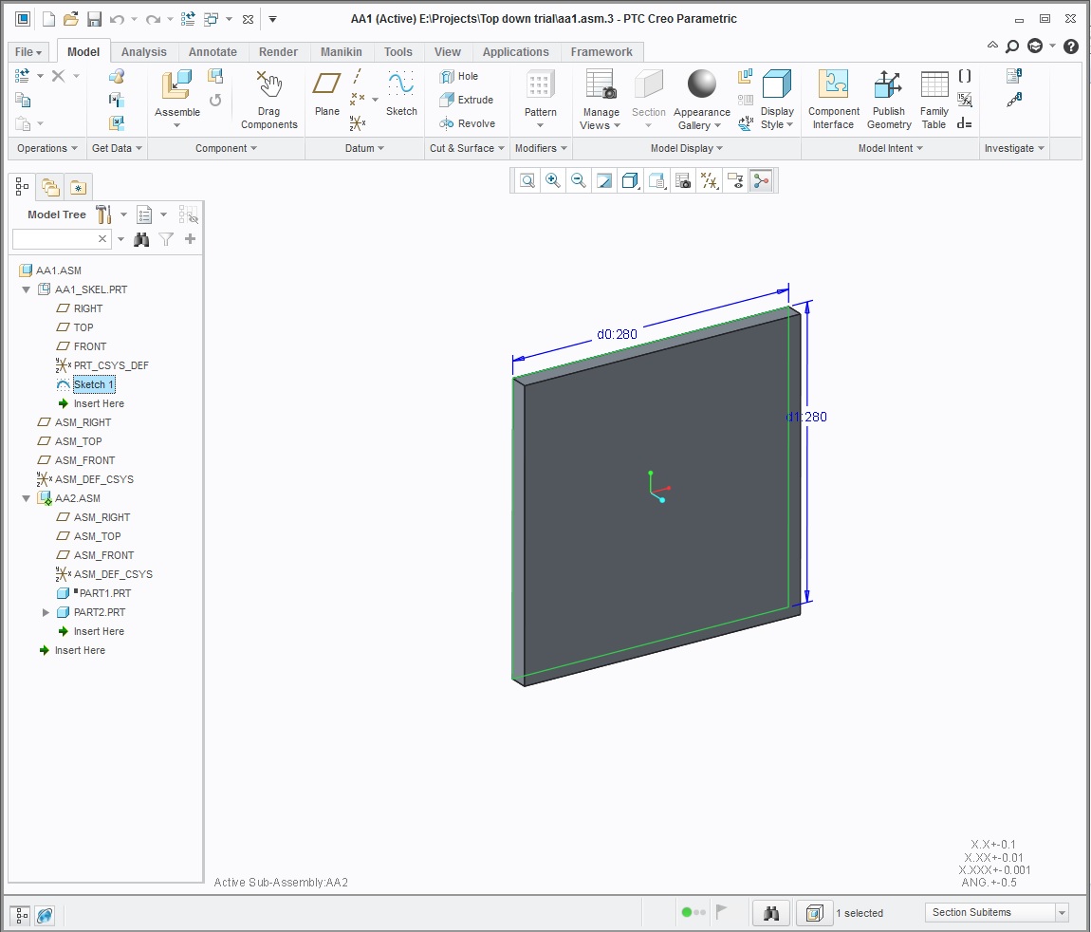Open the Model Intent group dropdown
1091x932 pixels.
tap(890, 148)
